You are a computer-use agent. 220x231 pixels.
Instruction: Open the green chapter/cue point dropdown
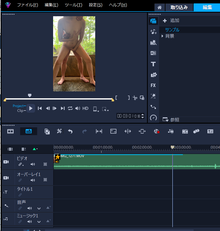pos(35,149)
